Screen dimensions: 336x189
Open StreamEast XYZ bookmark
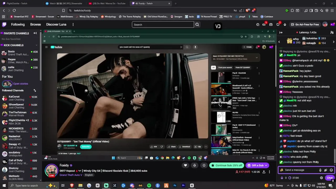click(19, 17)
